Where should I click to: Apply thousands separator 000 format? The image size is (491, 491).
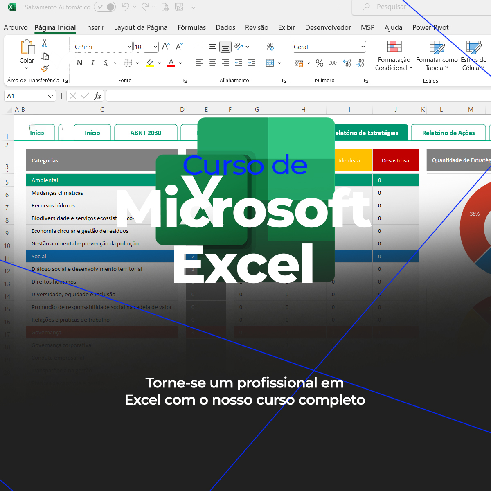pyautogui.click(x=333, y=63)
